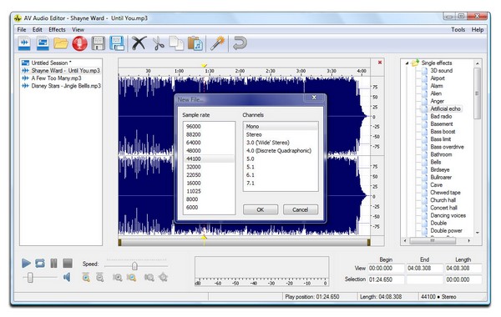Click the red Record microphone icon
The height and width of the screenshot is (317, 501).
point(79,43)
